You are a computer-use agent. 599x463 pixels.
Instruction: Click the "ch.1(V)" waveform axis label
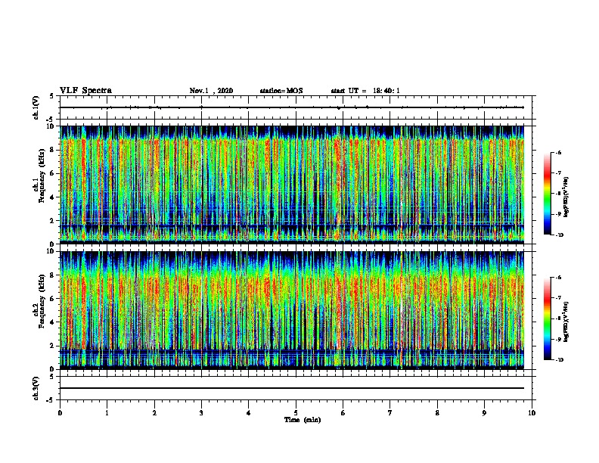click(x=36, y=107)
